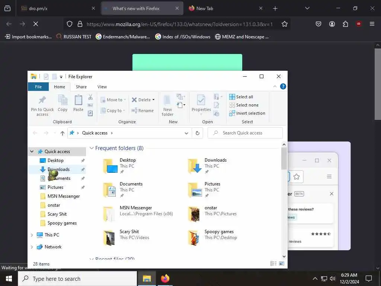Expand the This PC tree node
This screenshot has width=381, height=286.
32,235
